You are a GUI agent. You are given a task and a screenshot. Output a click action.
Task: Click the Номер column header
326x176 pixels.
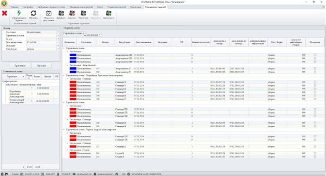click(x=105, y=42)
